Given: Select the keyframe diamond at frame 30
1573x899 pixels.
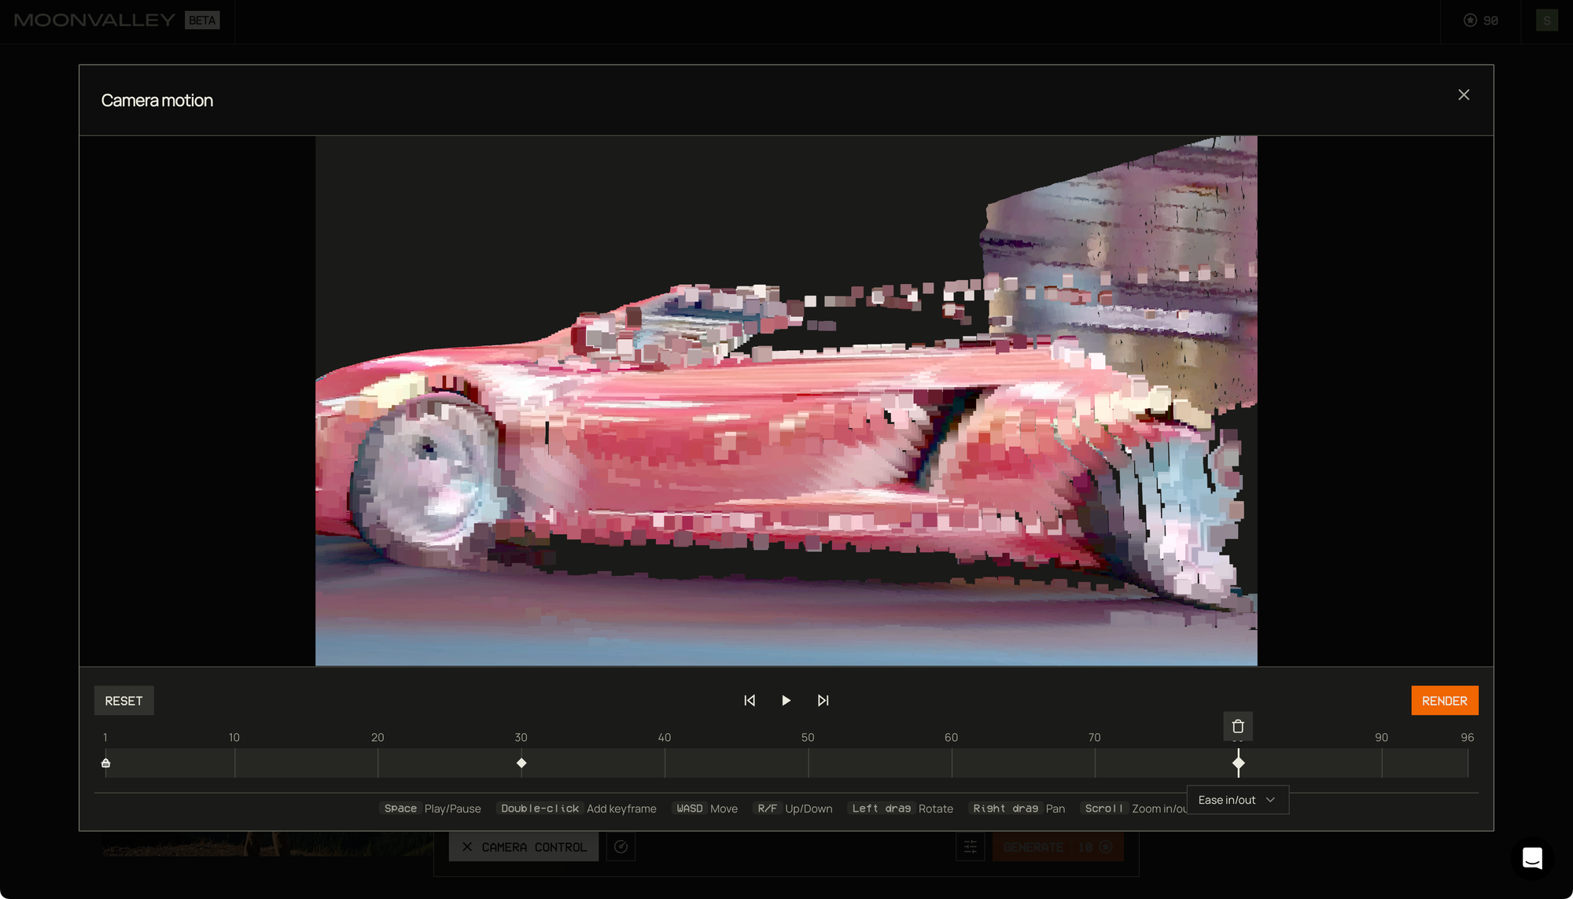Looking at the screenshot, I should point(521,763).
